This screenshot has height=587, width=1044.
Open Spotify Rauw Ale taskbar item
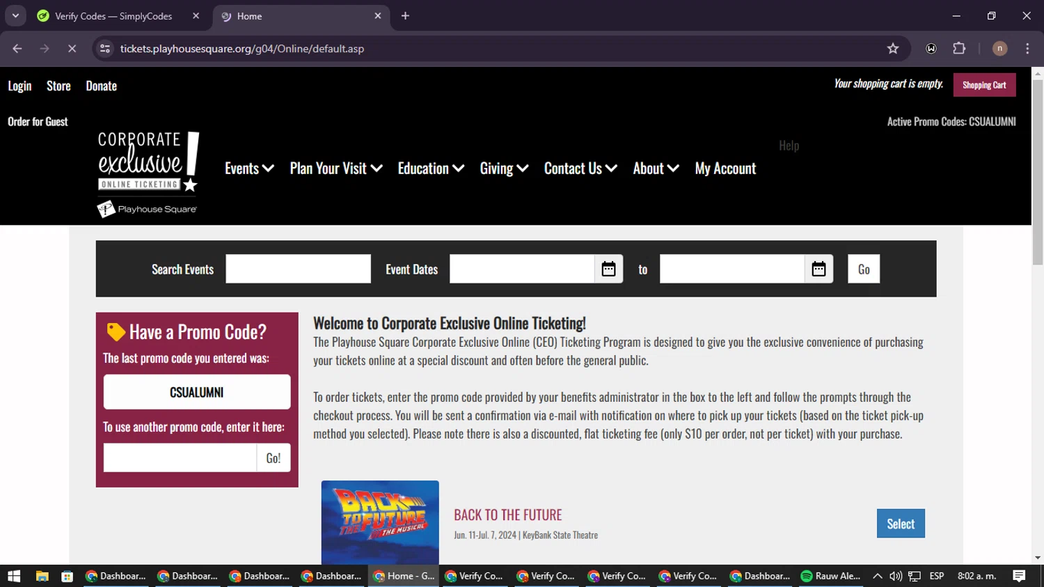click(x=830, y=576)
